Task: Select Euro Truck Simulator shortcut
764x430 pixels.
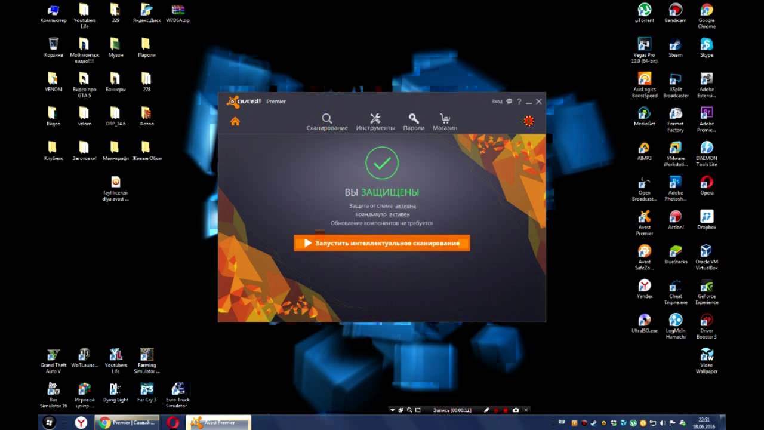Action: [x=177, y=395]
